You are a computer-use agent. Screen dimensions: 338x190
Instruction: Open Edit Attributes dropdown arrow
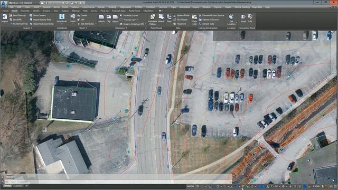coord(96,24)
